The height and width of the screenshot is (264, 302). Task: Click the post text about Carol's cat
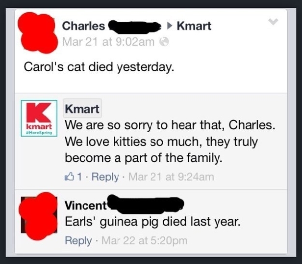pos(99,66)
